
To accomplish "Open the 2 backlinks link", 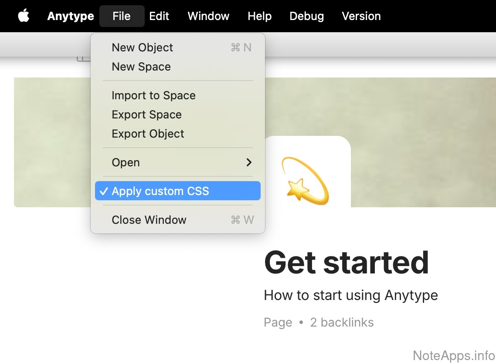I will click(342, 323).
